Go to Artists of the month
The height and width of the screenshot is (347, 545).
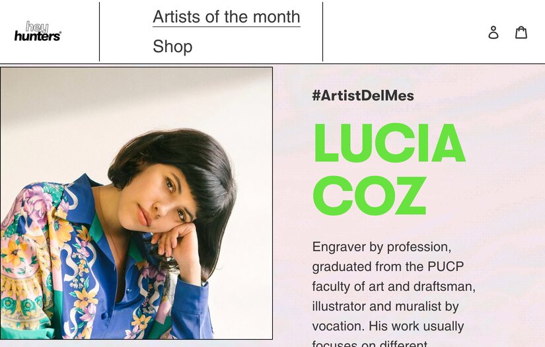coord(226,17)
